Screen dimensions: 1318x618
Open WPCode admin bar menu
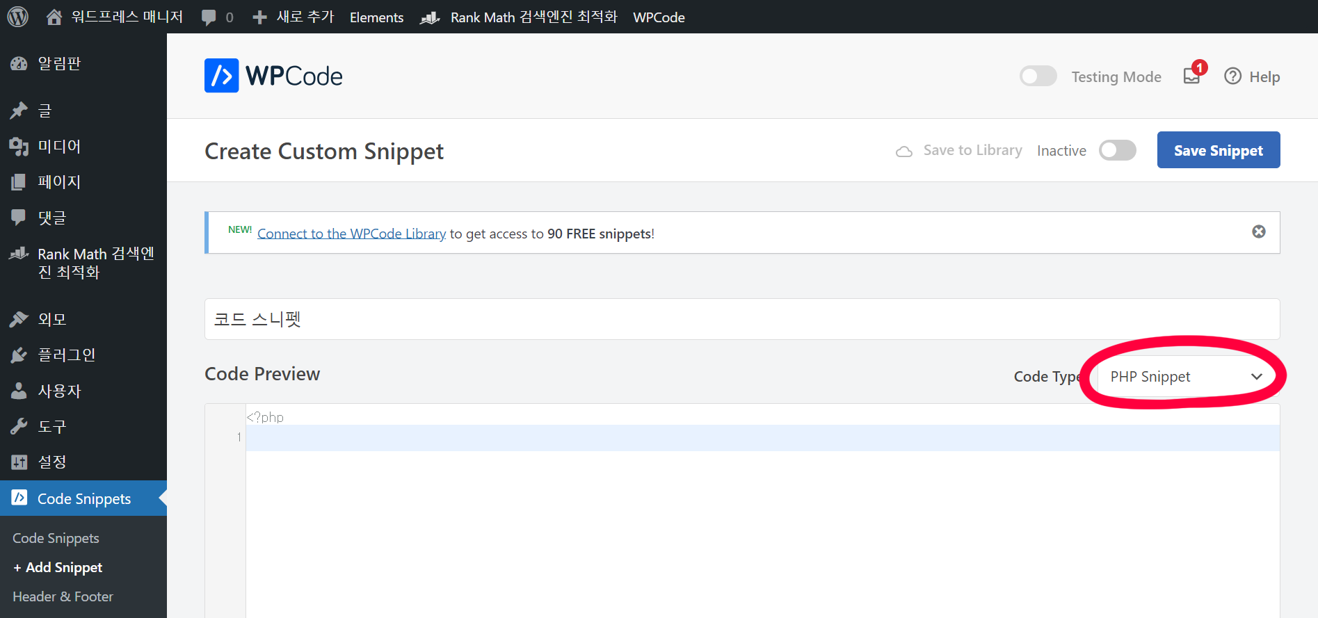(659, 17)
